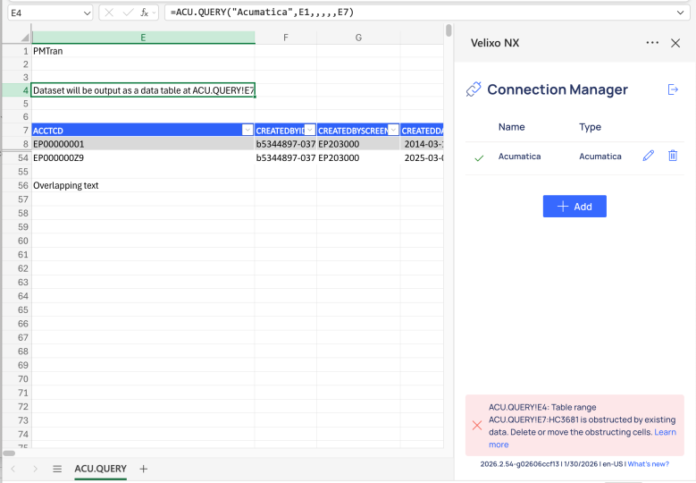Click the edit pencil icon for Acumatica connection
This screenshot has height=483, width=696.
click(649, 157)
